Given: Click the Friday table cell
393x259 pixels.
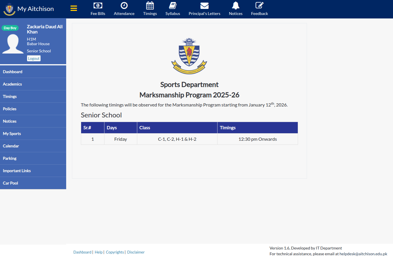Looking at the screenshot, I should point(121,139).
